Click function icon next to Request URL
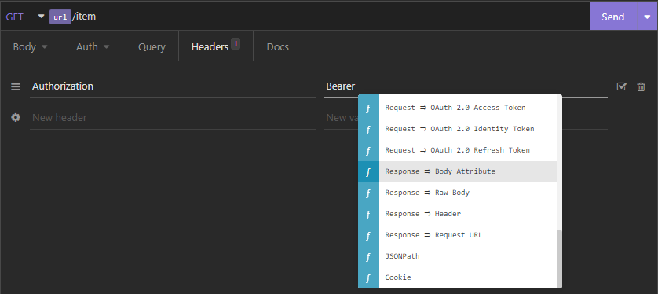 (368, 235)
